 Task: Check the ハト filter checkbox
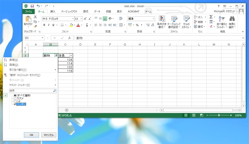point(15,101)
